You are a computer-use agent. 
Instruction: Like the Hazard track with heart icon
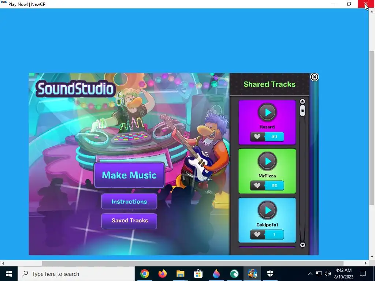pyautogui.click(x=257, y=137)
